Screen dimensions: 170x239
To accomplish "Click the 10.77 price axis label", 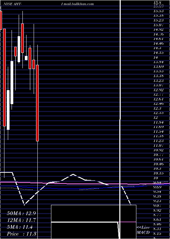I will pos(158,155).
